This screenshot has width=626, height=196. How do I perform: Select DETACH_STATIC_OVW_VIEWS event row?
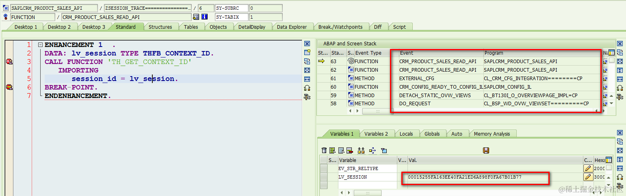[x=440, y=95]
